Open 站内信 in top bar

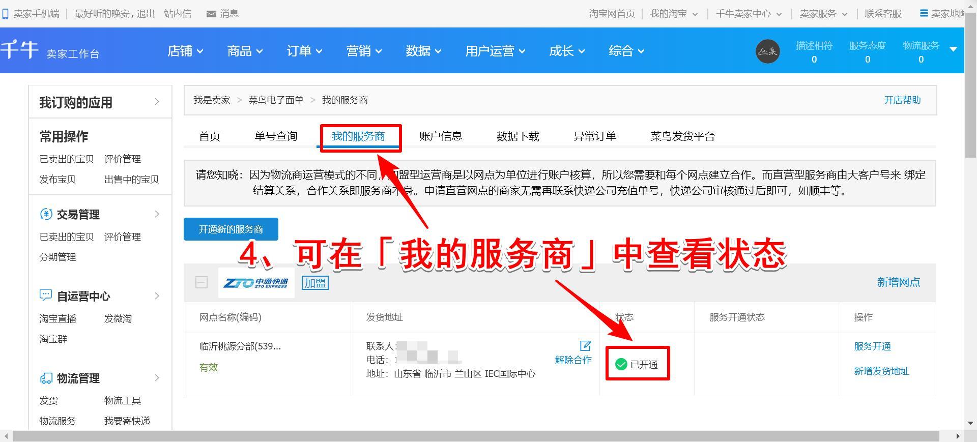[x=178, y=14]
